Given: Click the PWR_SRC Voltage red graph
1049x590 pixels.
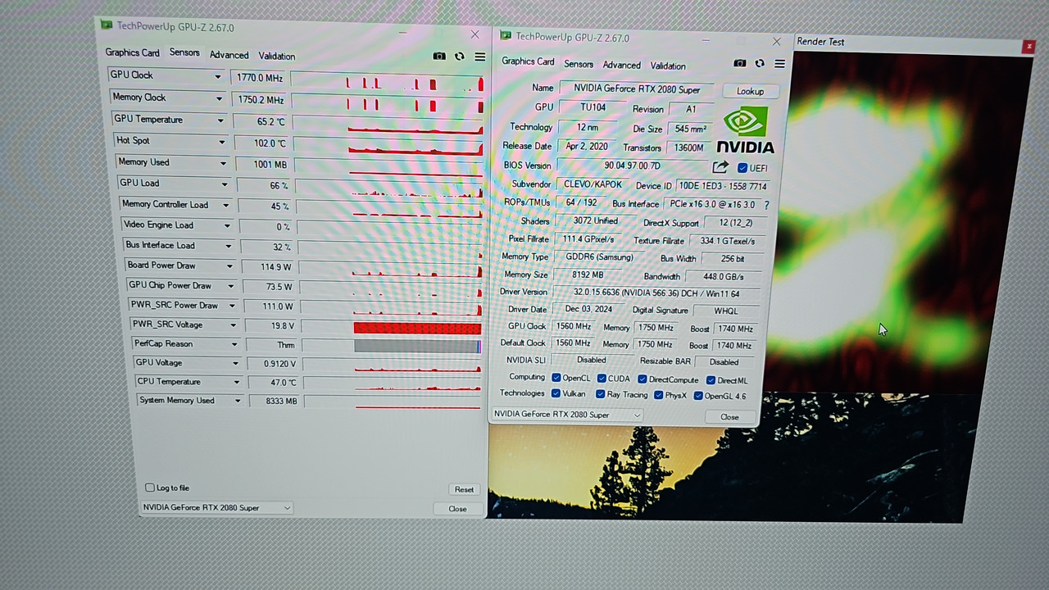Looking at the screenshot, I should 418,328.
